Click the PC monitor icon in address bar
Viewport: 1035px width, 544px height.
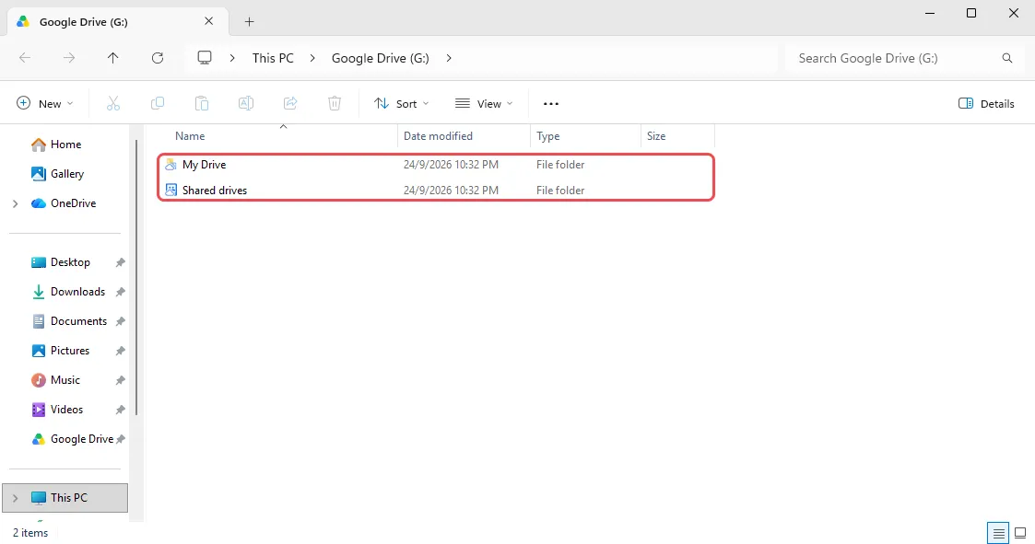click(205, 58)
